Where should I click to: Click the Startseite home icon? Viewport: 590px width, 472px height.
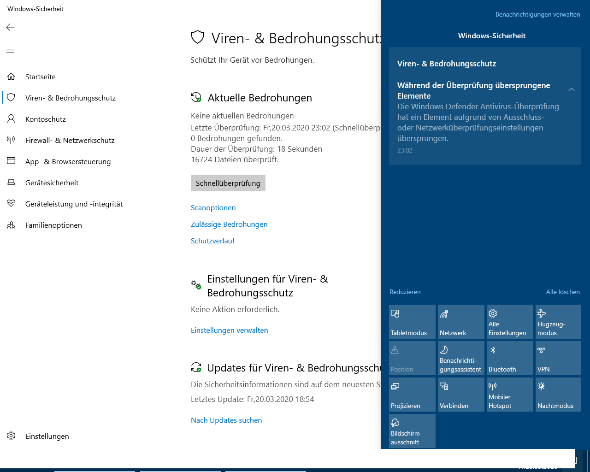point(11,77)
